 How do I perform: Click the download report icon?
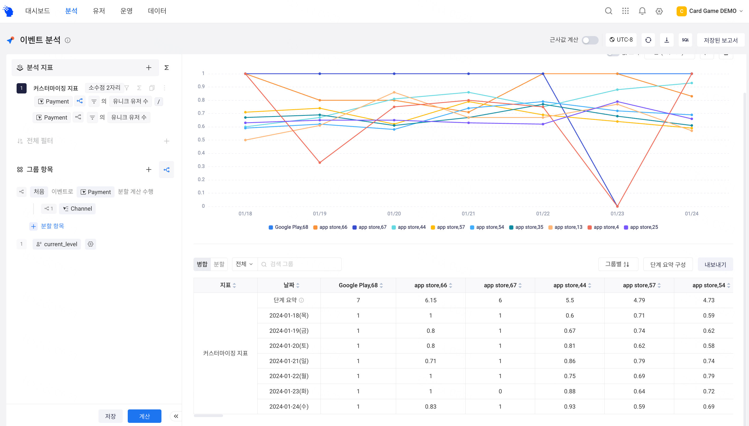tap(667, 40)
